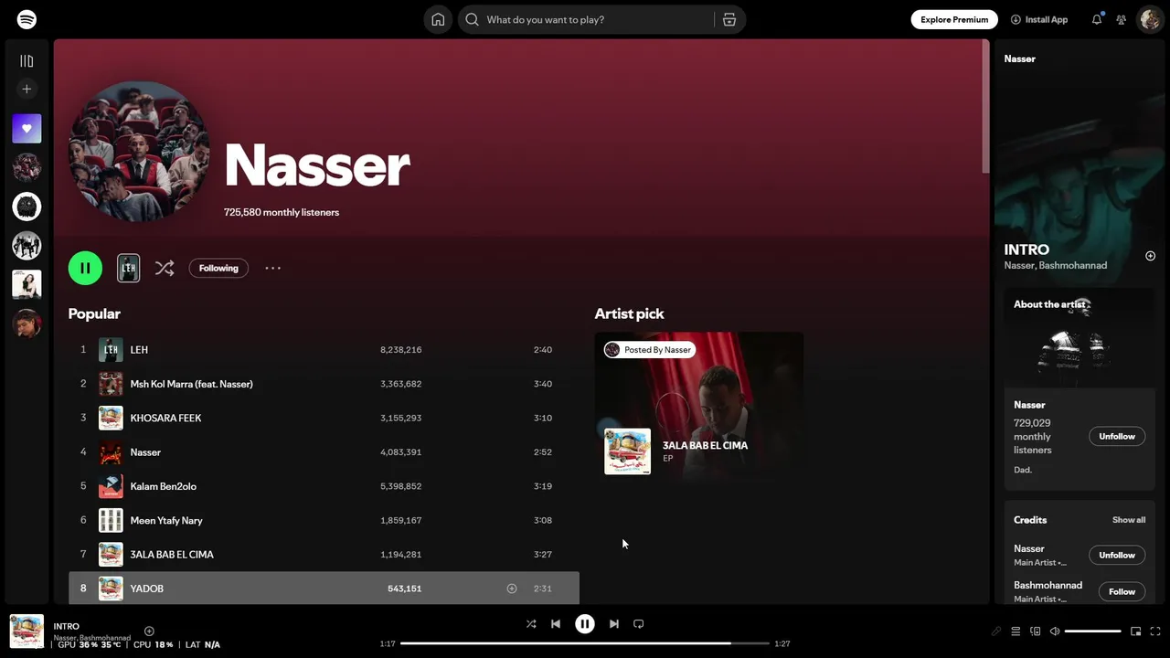Click Nasser header in right panel
Screen dimensions: 1170x658
[1020, 58]
